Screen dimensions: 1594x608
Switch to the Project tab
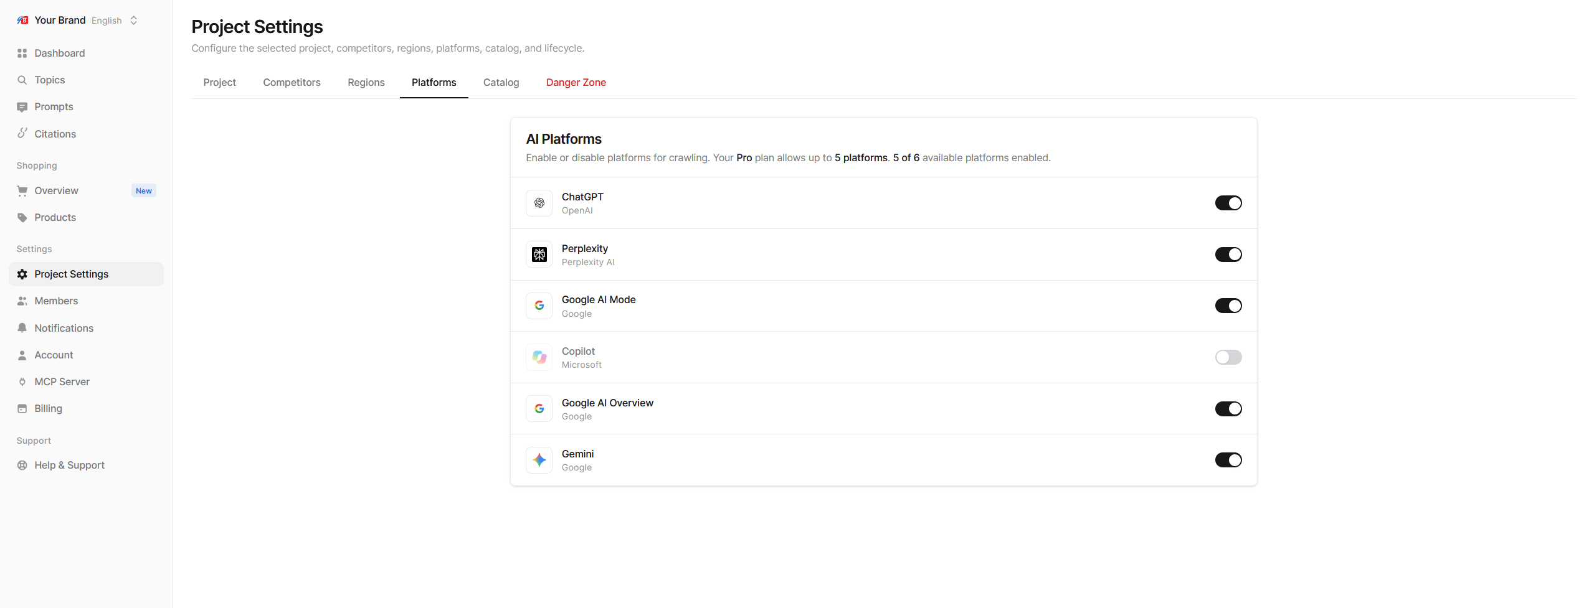point(219,82)
